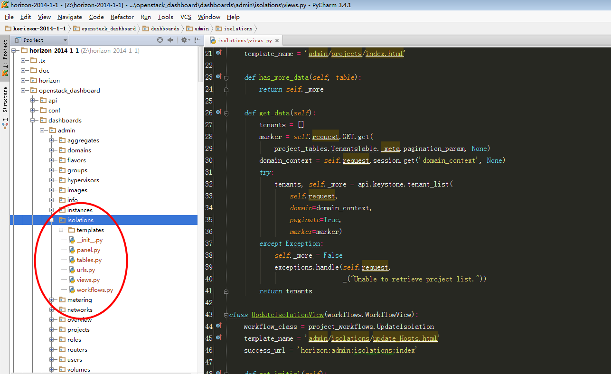Click the dashboards breadcrumb
The width and height of the screenshot is (611, 374).
(161, 28)
